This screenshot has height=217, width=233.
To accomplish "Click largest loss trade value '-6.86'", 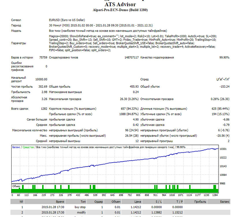I will pos(226,119).
